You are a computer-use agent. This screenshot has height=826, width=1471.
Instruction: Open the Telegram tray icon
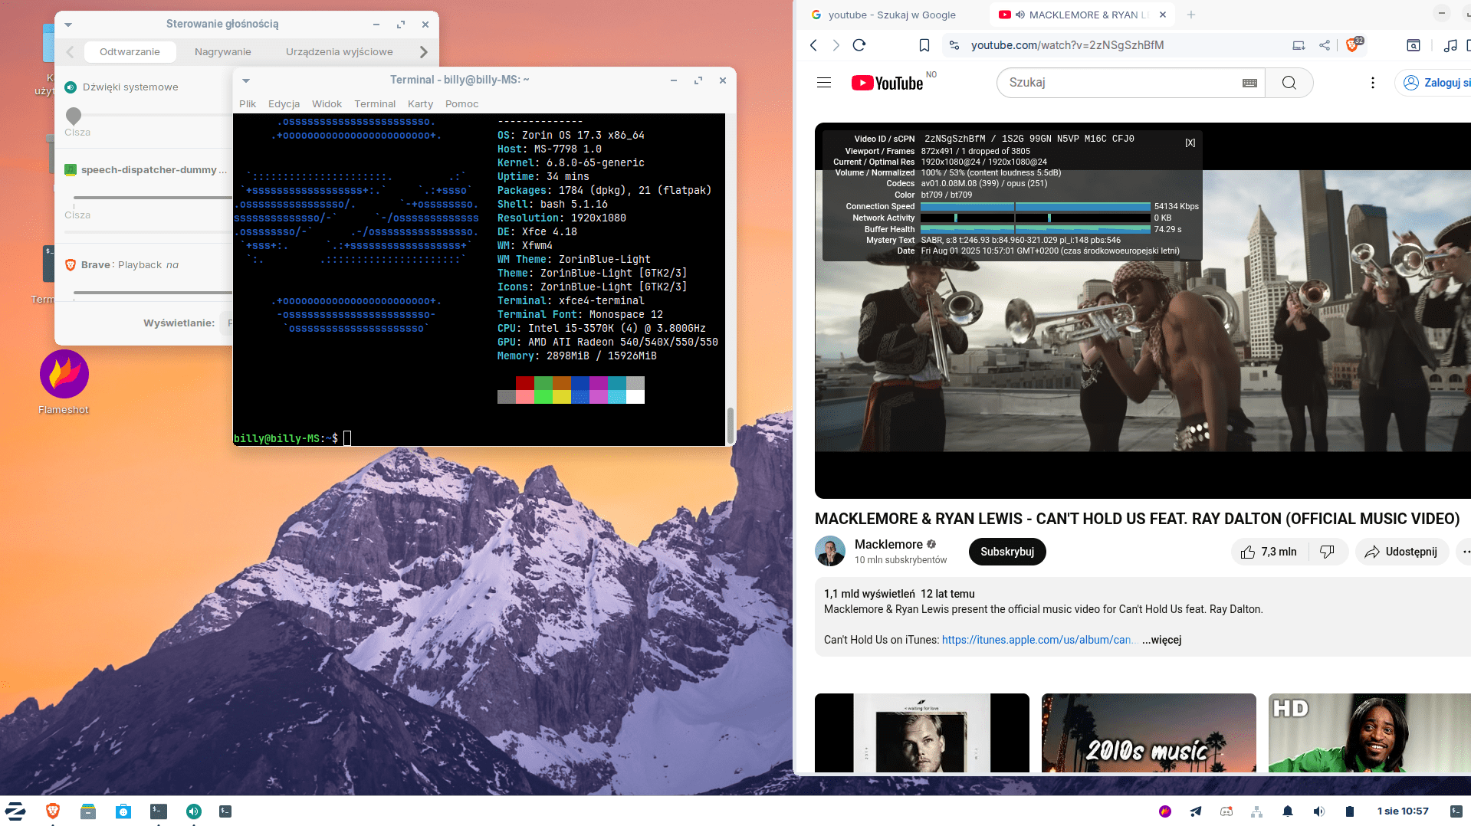(1196, 811)
